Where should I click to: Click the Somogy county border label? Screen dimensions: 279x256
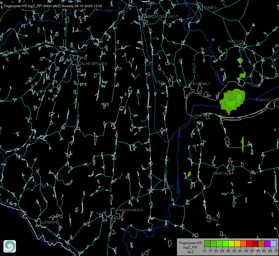coord(178,187)
